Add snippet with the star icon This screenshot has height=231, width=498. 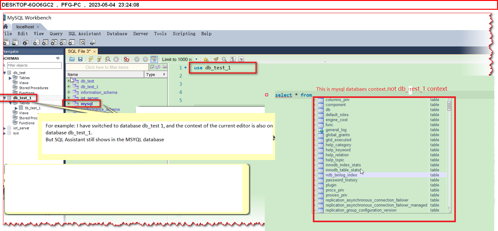pos(206,59)
